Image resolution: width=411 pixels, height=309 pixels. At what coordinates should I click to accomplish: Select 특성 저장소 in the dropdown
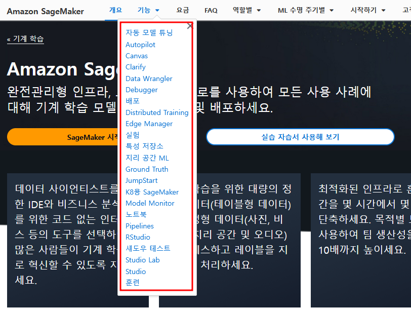144,146
